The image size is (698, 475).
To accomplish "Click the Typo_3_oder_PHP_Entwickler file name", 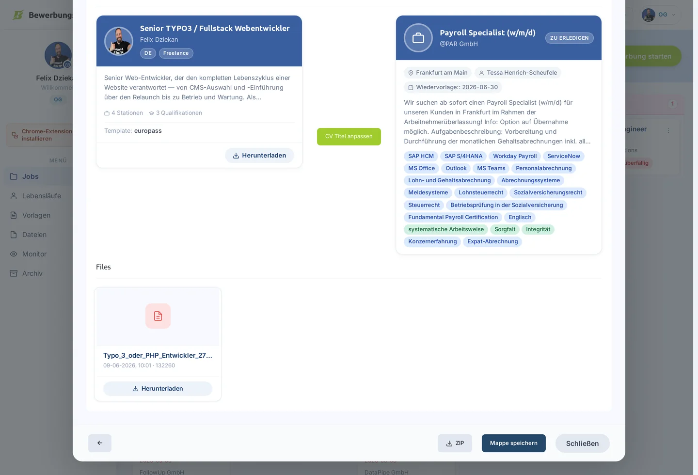I will point(158,355).
